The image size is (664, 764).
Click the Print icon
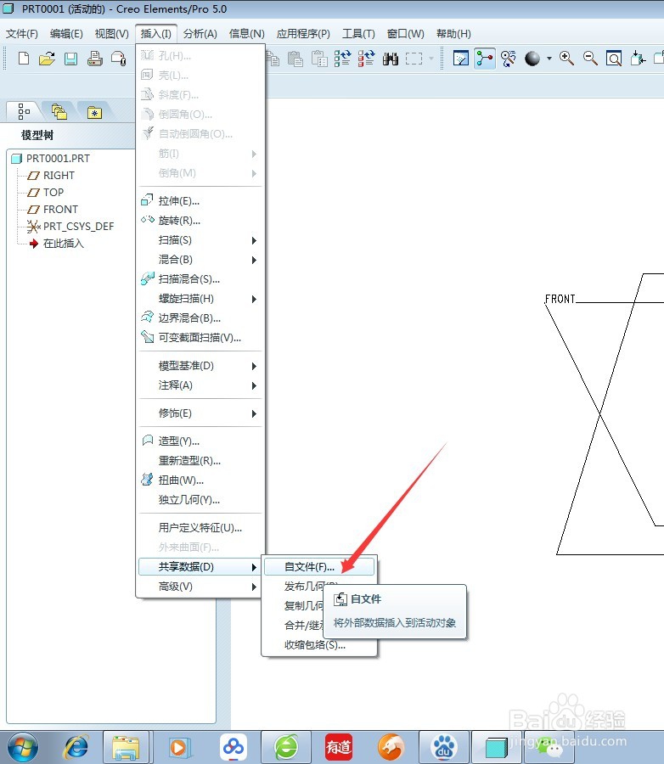click(x=94, y=59)
